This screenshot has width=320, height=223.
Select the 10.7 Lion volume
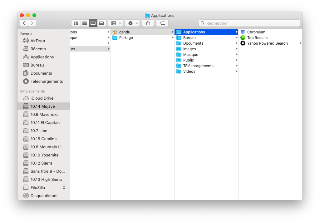[x=44, y=131]
